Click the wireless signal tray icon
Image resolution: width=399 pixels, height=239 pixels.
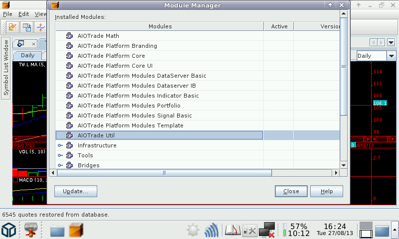tap(211, 230)
